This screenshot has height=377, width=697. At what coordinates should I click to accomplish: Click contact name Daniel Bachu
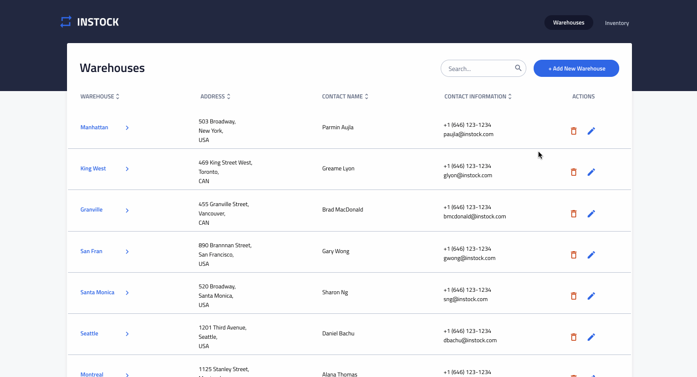tap(338, 333)
